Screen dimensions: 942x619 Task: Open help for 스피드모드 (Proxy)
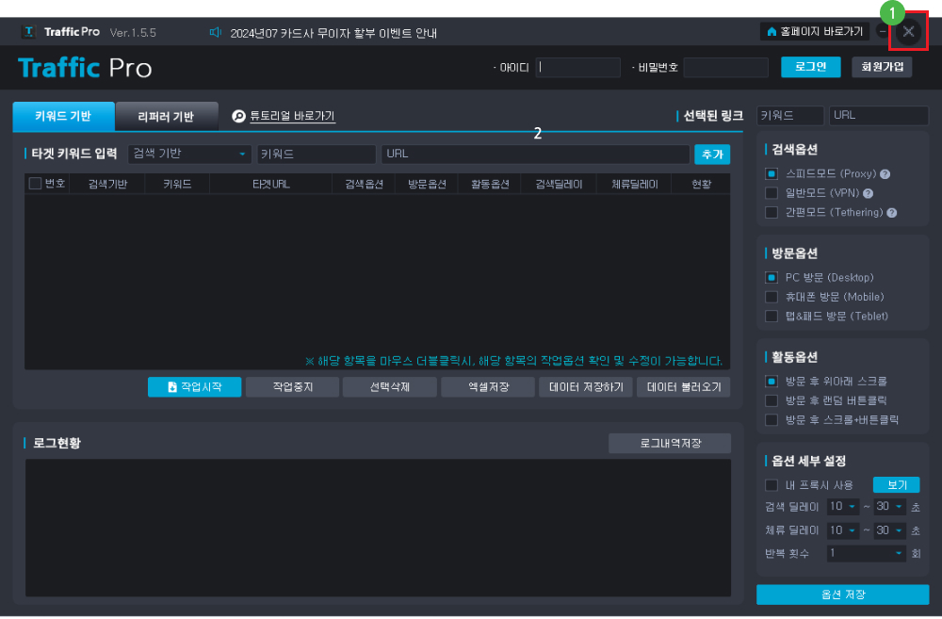(x=885, y=174)
